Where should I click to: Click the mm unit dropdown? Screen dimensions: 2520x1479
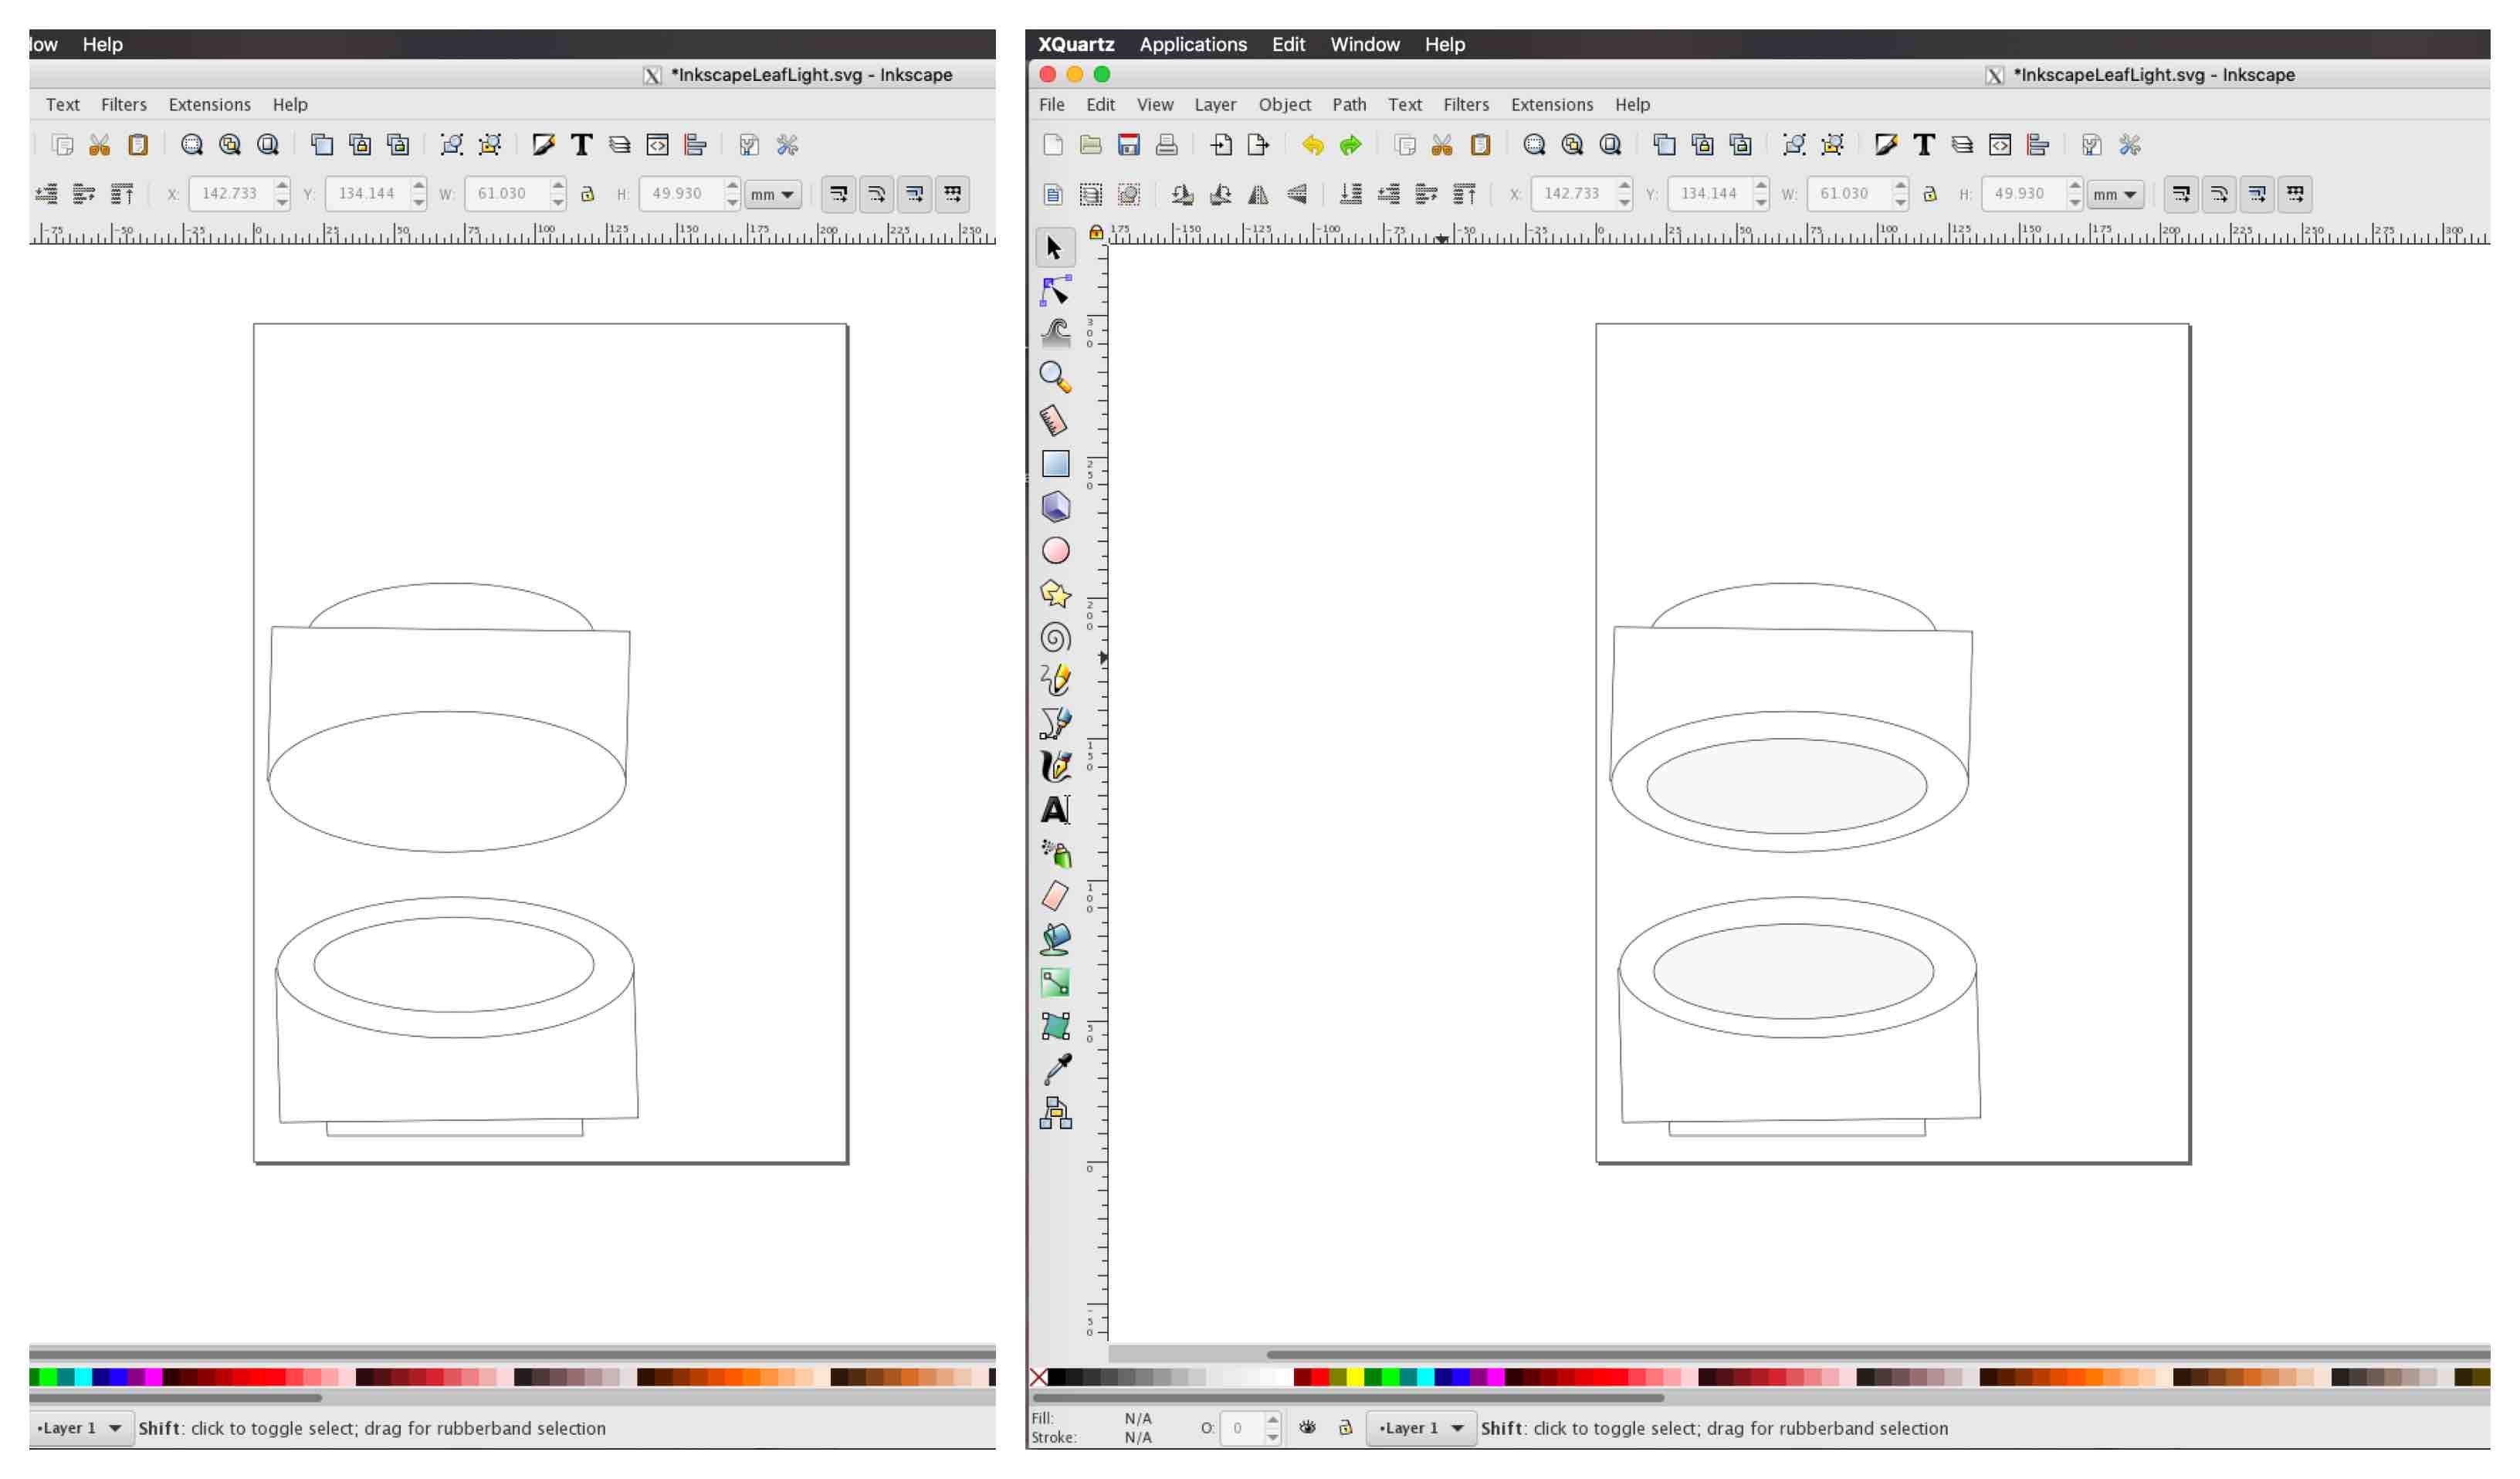click(773, 194)
